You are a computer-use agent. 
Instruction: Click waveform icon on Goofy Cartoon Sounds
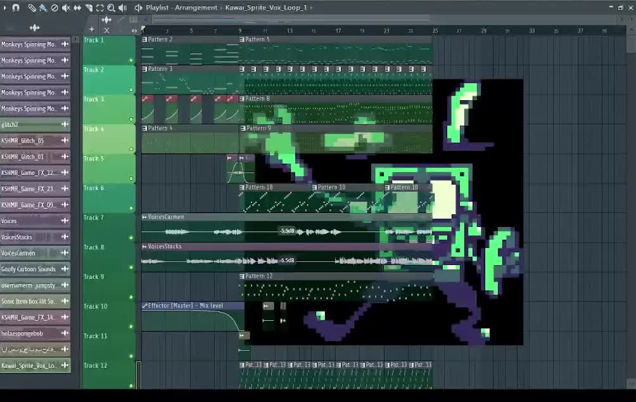(x=65, y=269)
